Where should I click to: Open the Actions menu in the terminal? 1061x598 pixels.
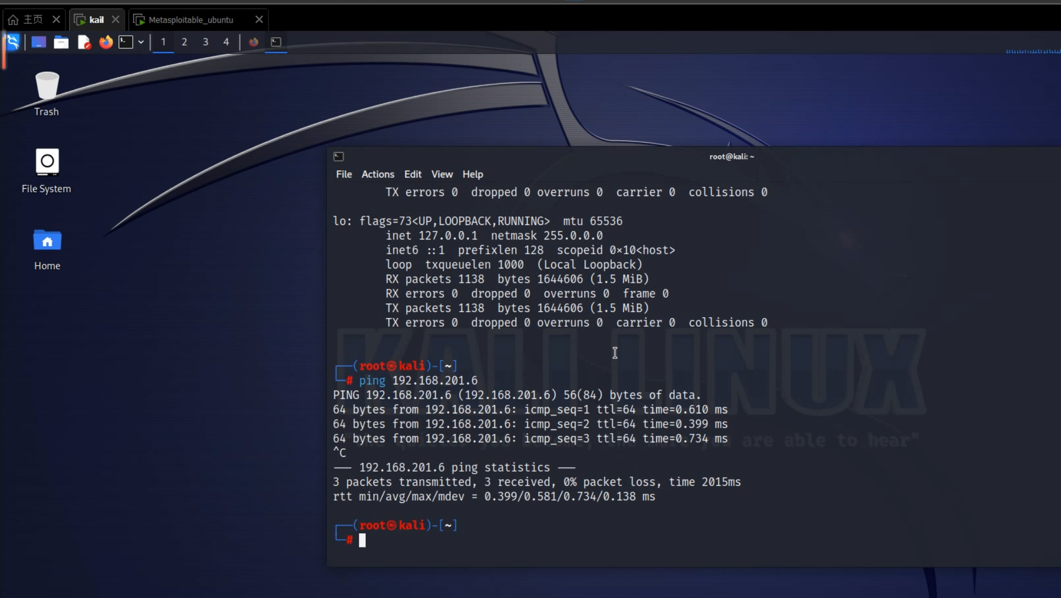pos(378,174)
